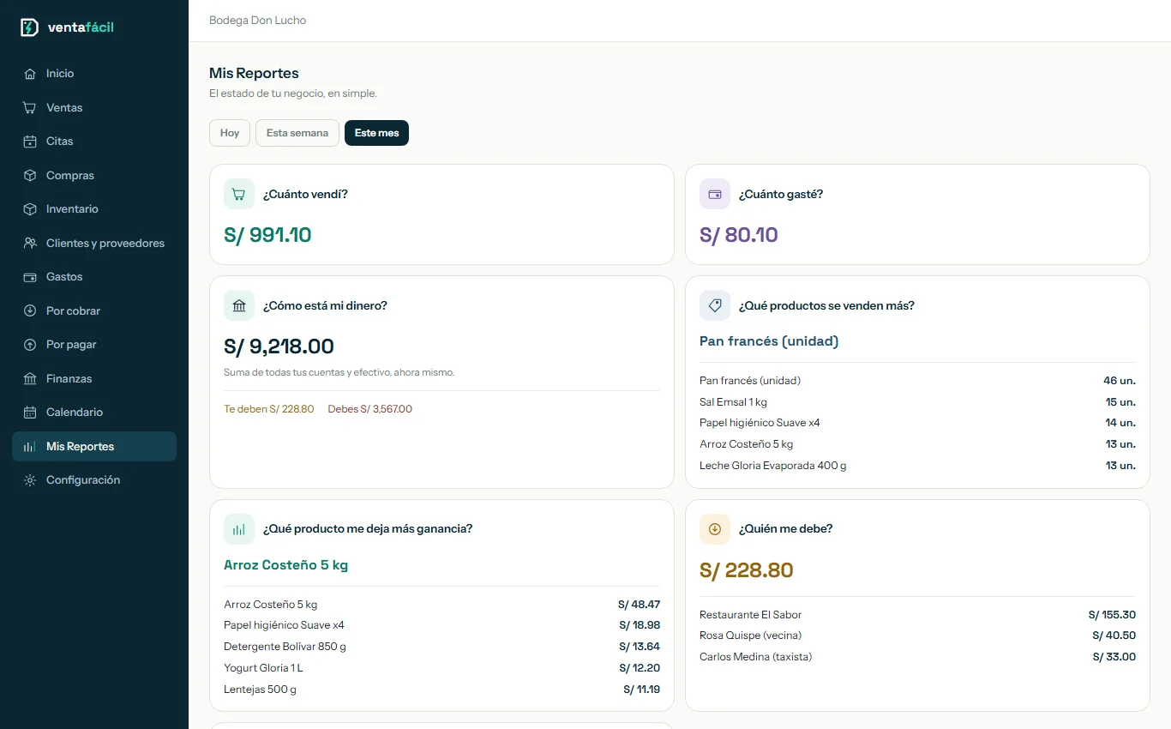The height and width of the screenshot is (729, 1171).
Task: Open the Ventas menu label
Action: tap(64, 108)
